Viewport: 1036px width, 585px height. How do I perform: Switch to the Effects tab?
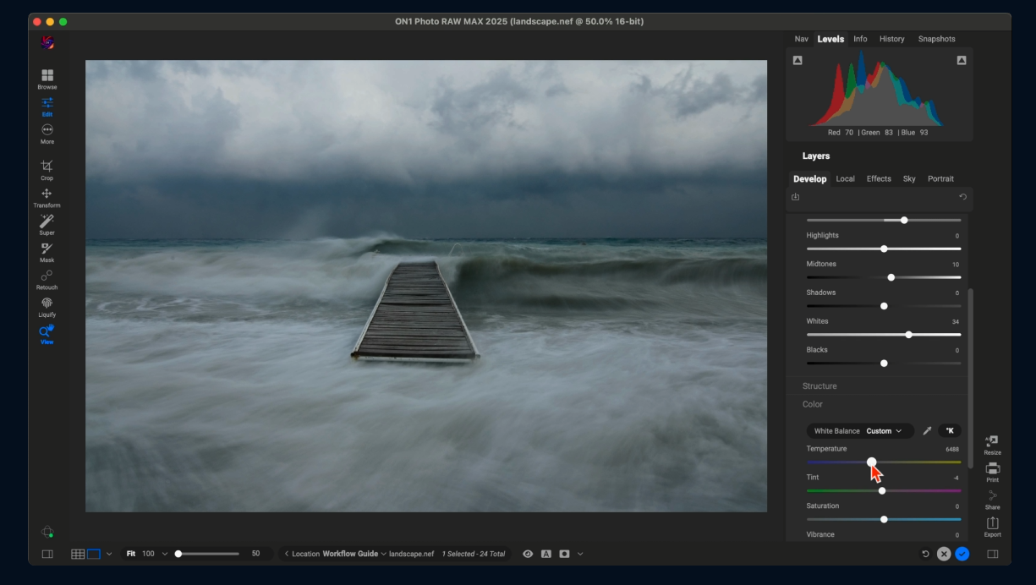(x=879, y=179)
